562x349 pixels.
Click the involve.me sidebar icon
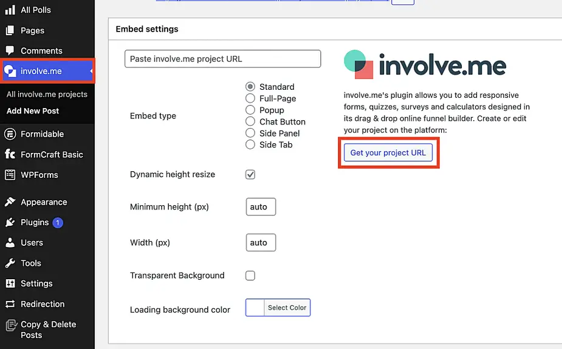click(x=10, y=72)
